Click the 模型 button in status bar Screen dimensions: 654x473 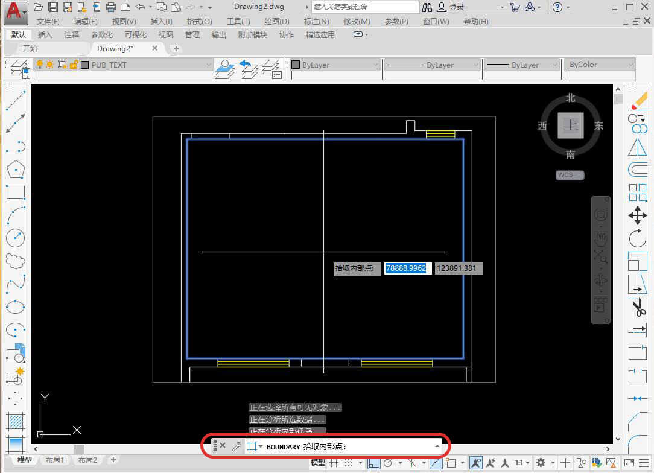click(318, 462)
